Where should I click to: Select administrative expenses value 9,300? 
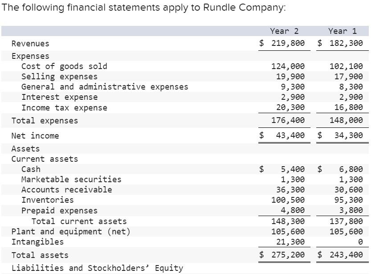(x=293, y=87)
